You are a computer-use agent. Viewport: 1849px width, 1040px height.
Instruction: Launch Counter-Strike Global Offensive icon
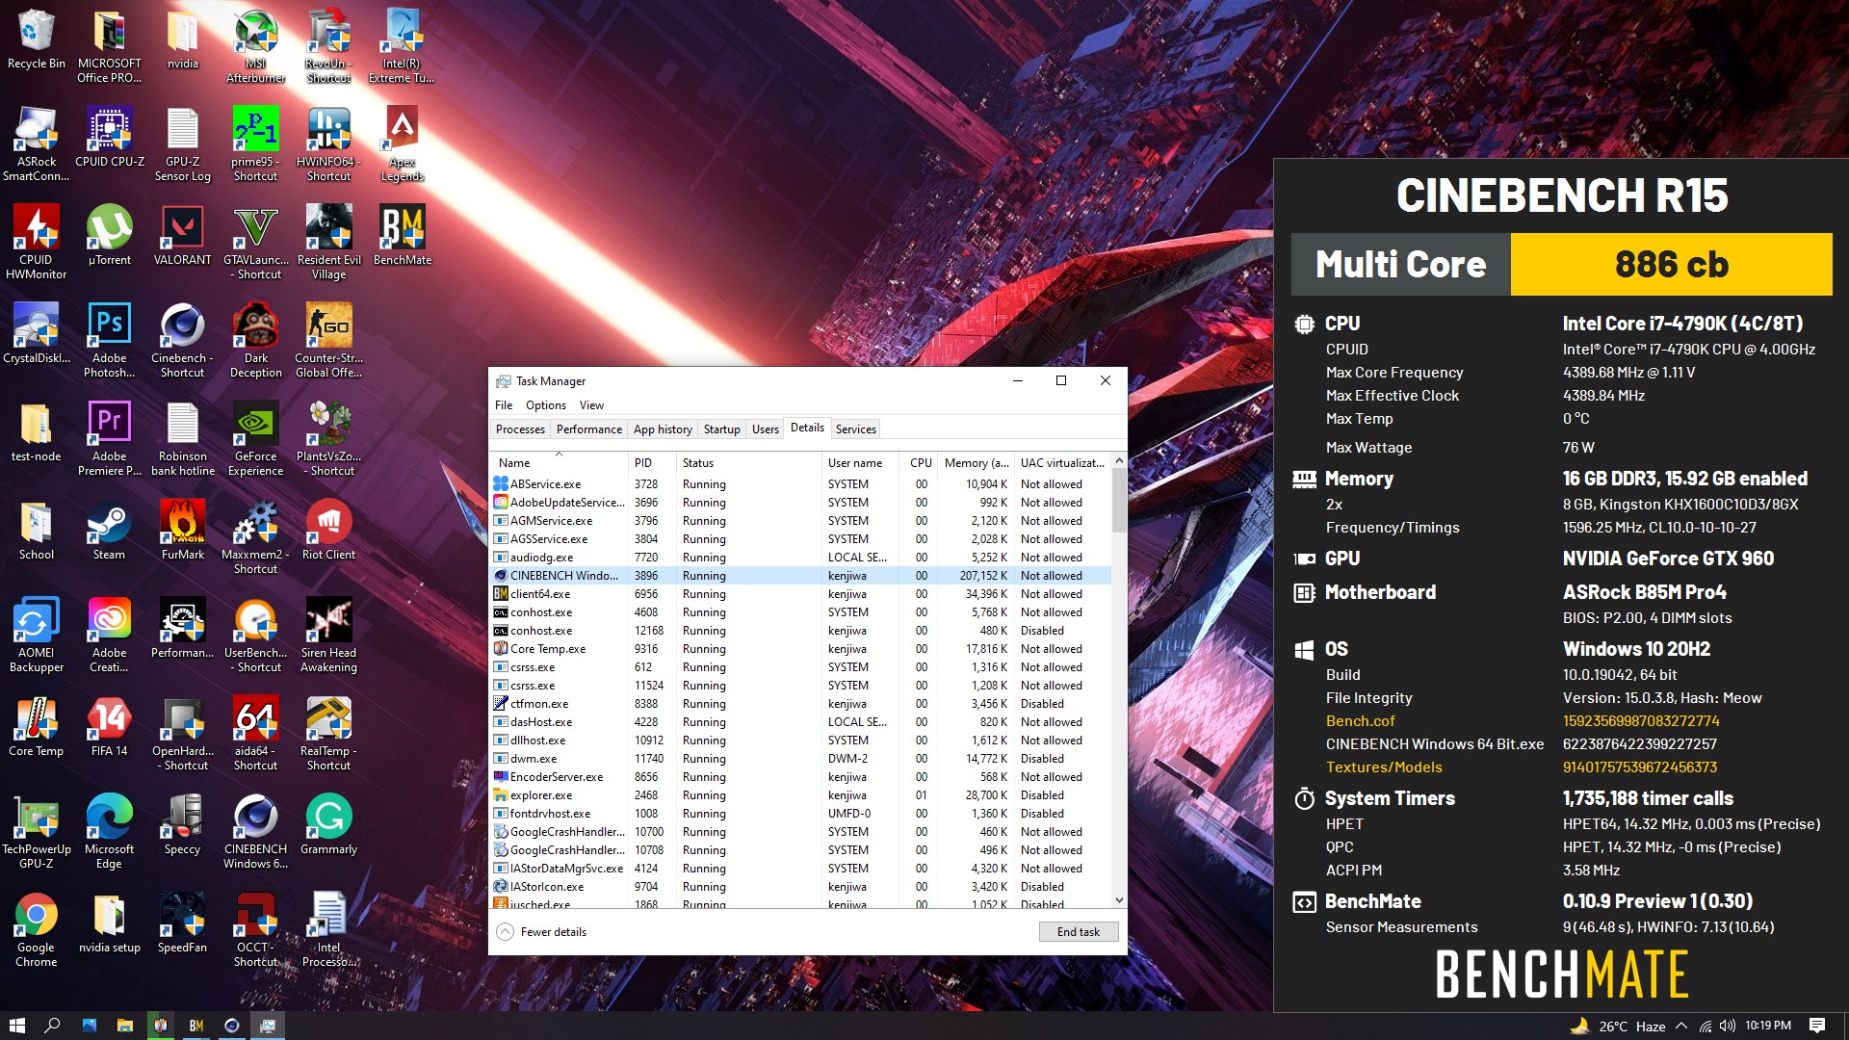pyautogui.click(x=328, y=341)
